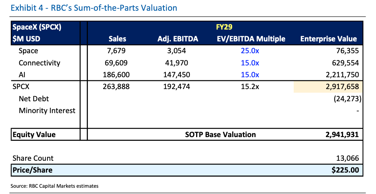Click the AI row 15.0x multiple
Image resolution: width=376 pixels, height=194 pixels.
click(x=250, y=75)
